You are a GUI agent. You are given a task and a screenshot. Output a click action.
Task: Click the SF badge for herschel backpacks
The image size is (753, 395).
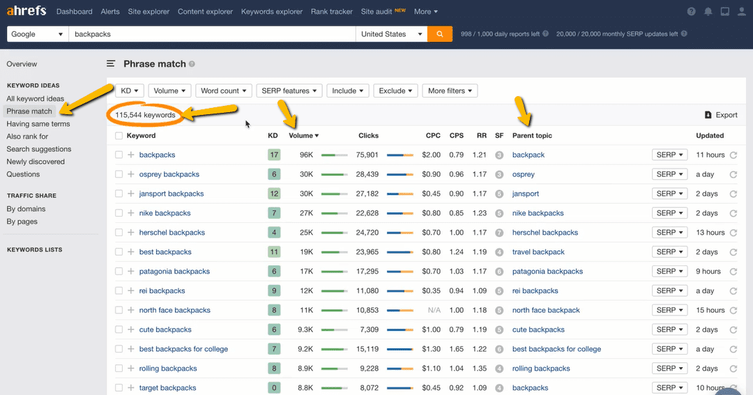click(x=499, y=233)
